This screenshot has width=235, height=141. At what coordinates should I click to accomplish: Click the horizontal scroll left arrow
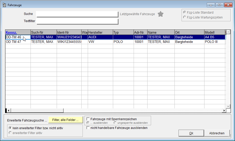tap(8, 110)
